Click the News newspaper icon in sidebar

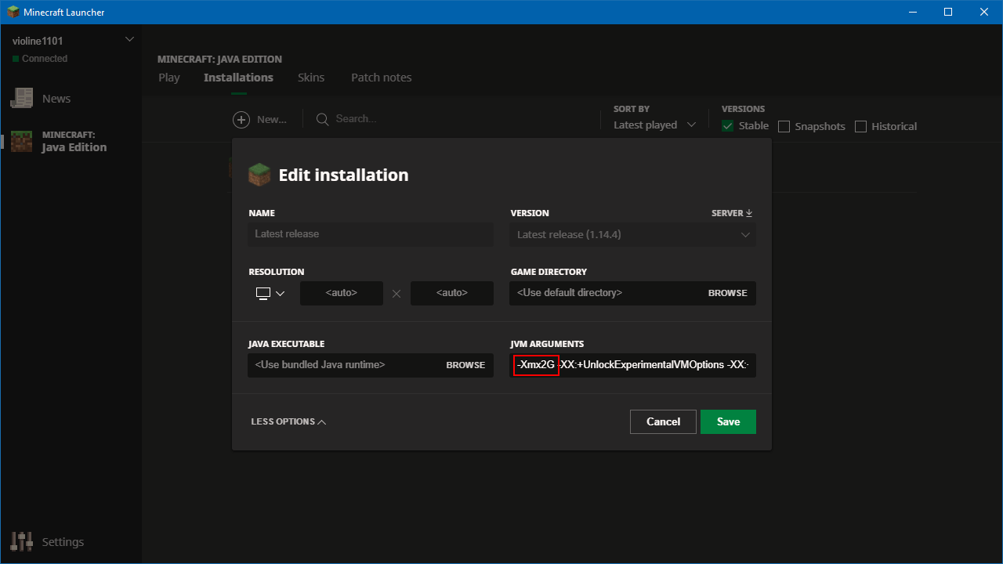coord(21,99)
